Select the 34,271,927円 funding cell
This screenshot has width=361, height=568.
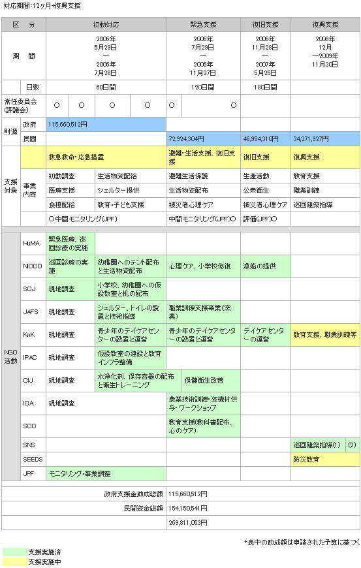coord(325,139)
